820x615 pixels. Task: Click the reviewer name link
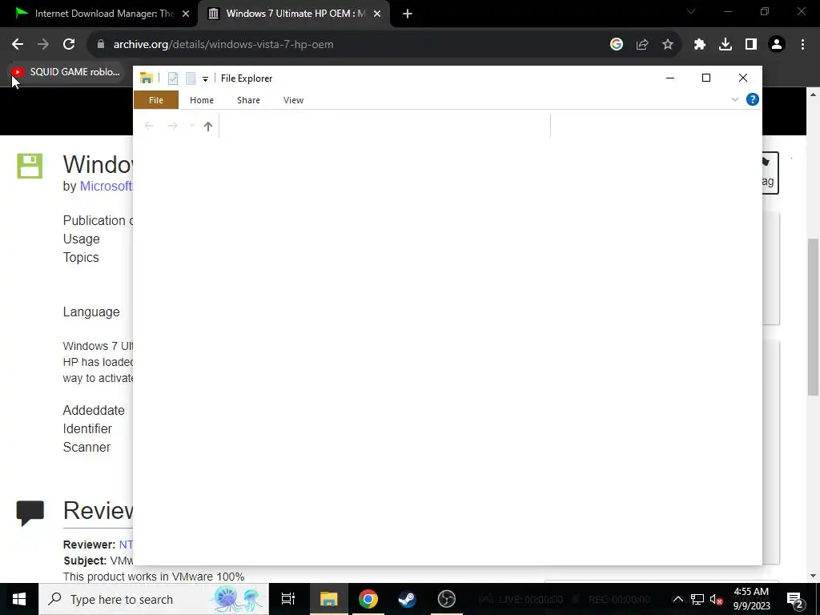click(x=126, y=545)
